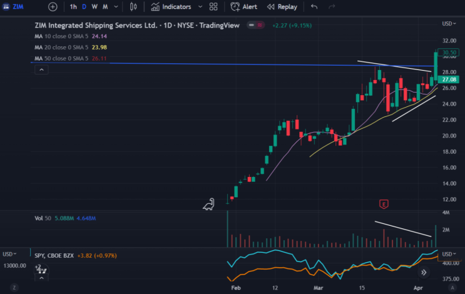Open the USD currency dropdown on price axis
Image resolution: width=465 pixels, height=294 pixels.
pos(449,24)
